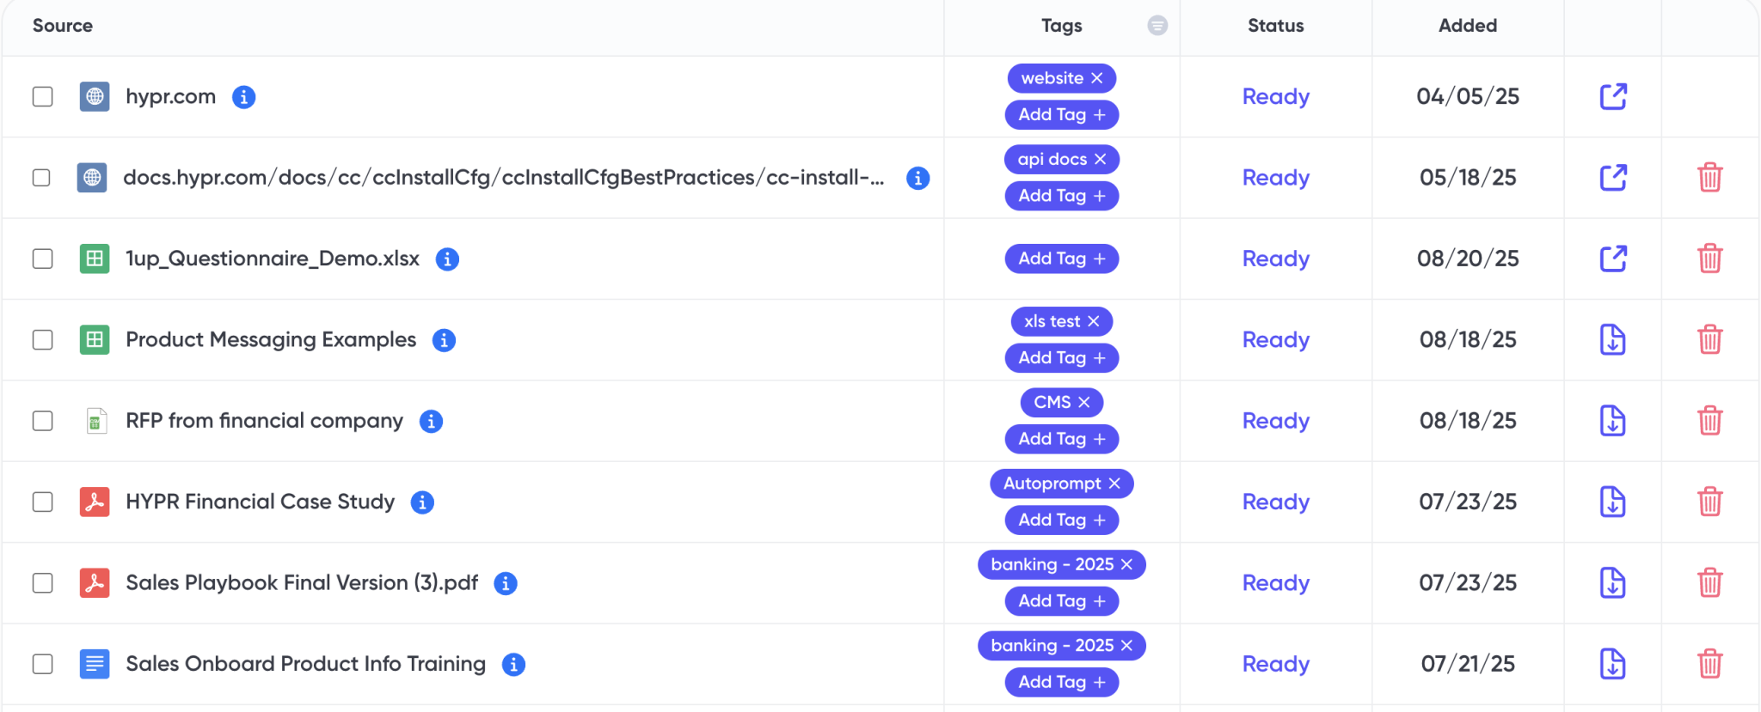Check Sales Playbook Final Version row
Image resolution: width=1761 pixels, height=712 pixels.
pyautogui.click(x=43, y=583)
